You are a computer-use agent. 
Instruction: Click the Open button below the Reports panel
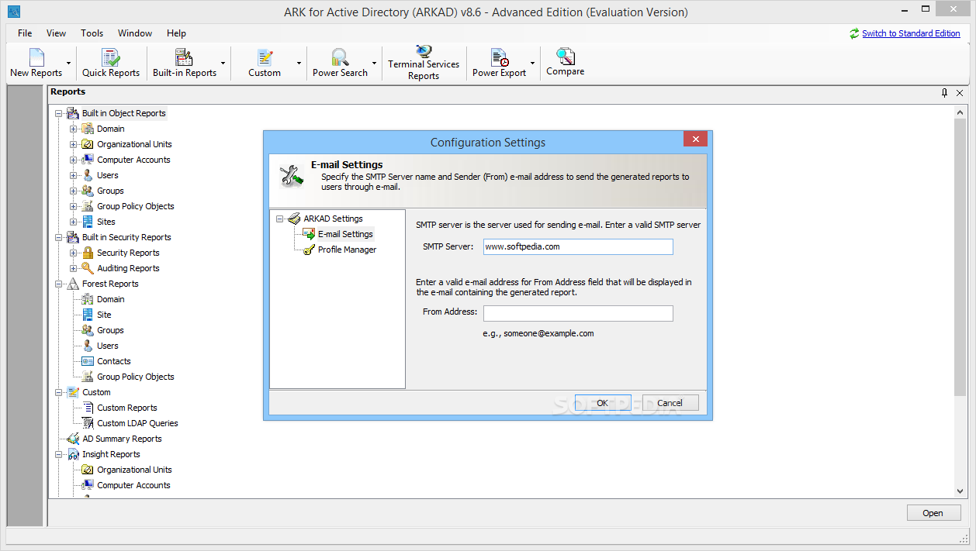pyautogui.click(x=933, y=513)
